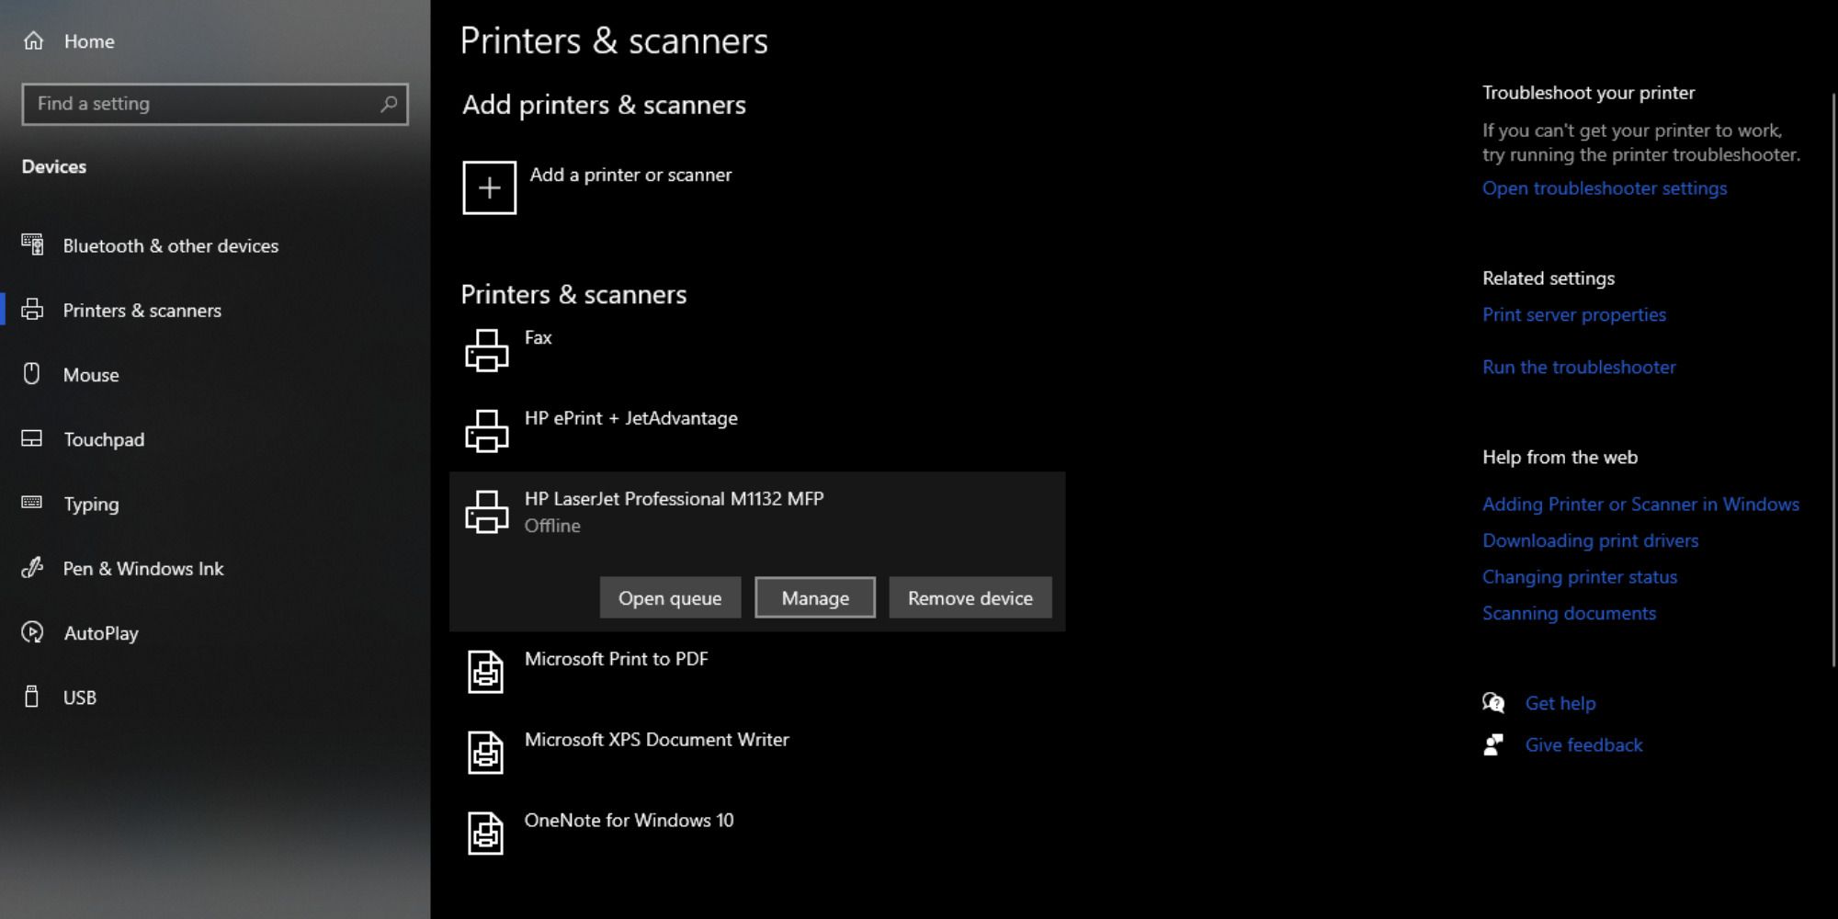
Task: Open Downloading print drivers link
Action: (1590, 540)
